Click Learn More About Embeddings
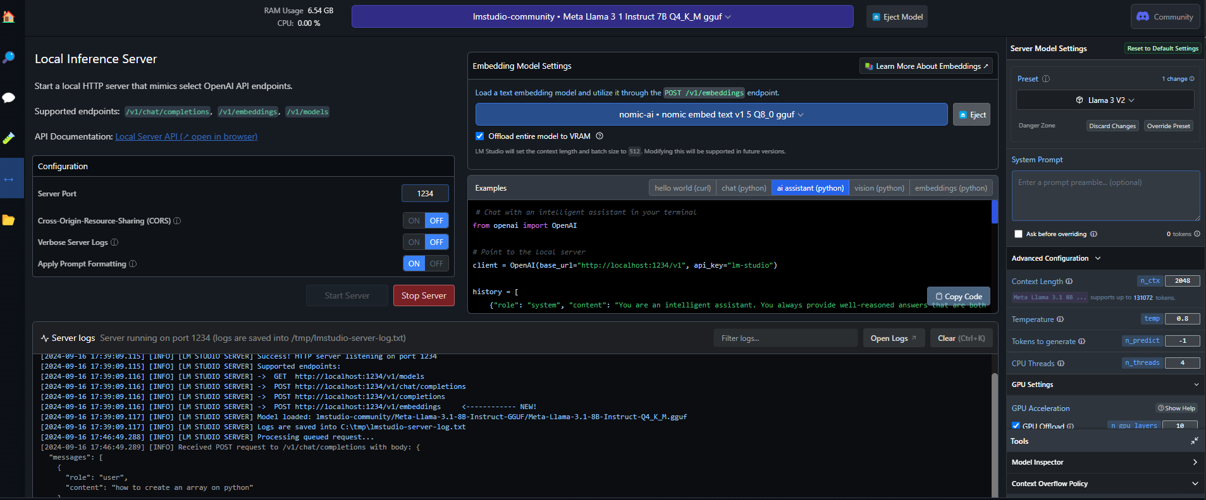The width and height of the screenshot is (1206, 500). click(926, 66)
